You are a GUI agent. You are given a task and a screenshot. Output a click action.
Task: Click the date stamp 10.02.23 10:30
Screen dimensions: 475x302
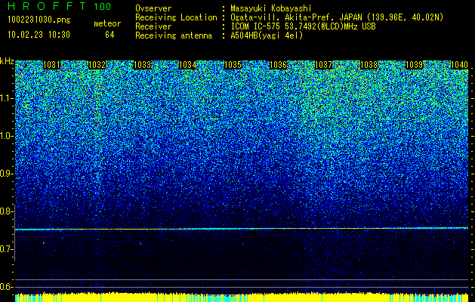(x=39, y=35)
